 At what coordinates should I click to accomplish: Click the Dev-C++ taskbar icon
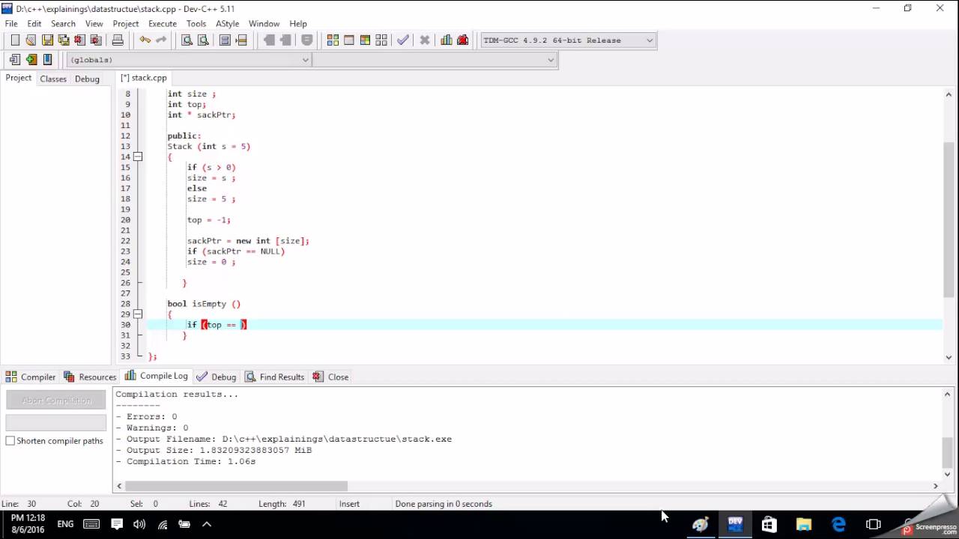[735, 524]
